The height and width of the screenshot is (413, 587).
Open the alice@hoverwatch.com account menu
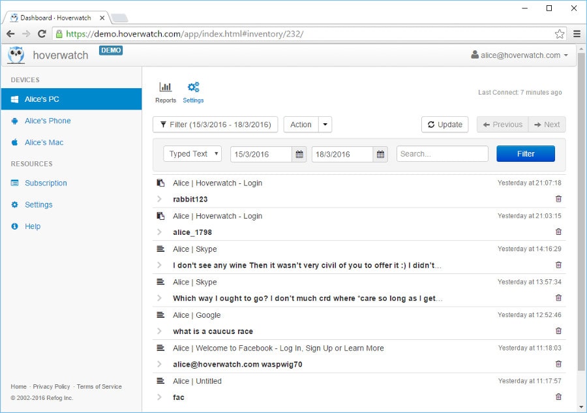[x=519, y=55]
